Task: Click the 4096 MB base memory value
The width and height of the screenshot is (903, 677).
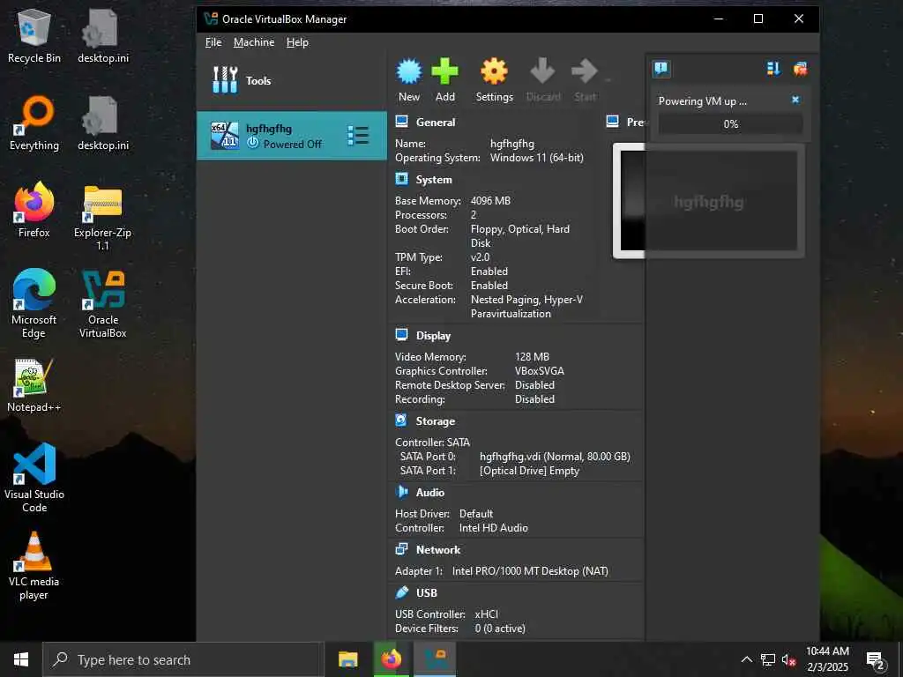Action: tap(490, 200)
